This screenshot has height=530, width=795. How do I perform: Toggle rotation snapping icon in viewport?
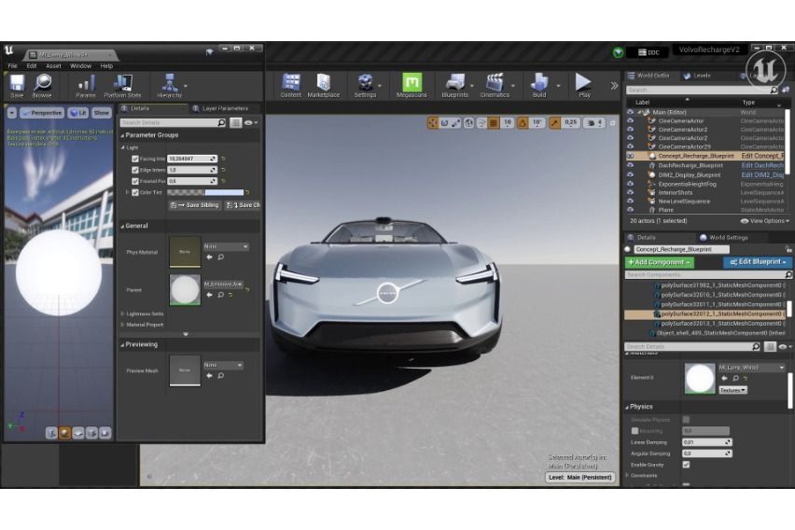[x=523, y=123]
